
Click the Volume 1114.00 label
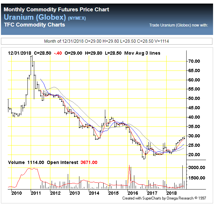pos(26,162)
